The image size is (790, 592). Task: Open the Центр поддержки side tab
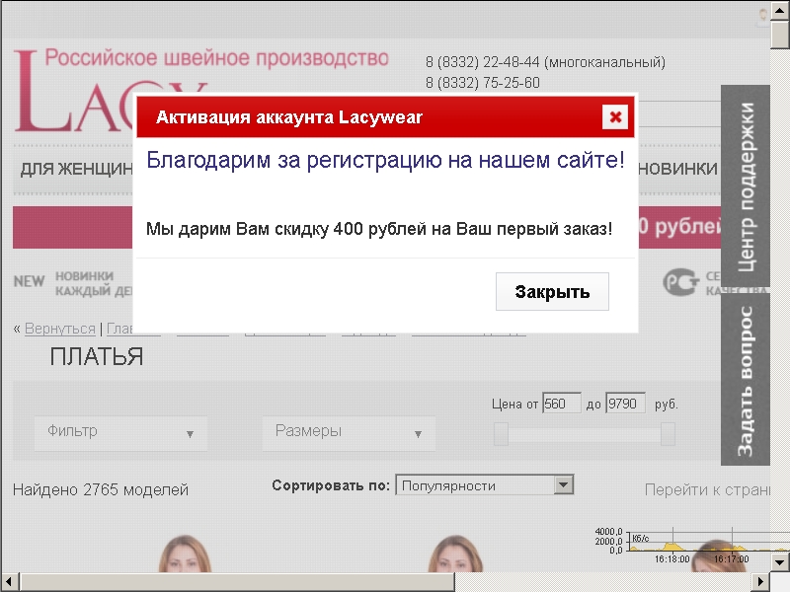(746, 186)
